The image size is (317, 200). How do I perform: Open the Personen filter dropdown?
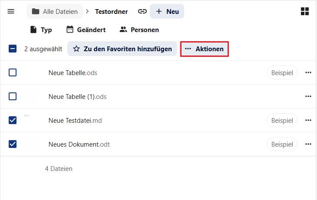[139, 30]
